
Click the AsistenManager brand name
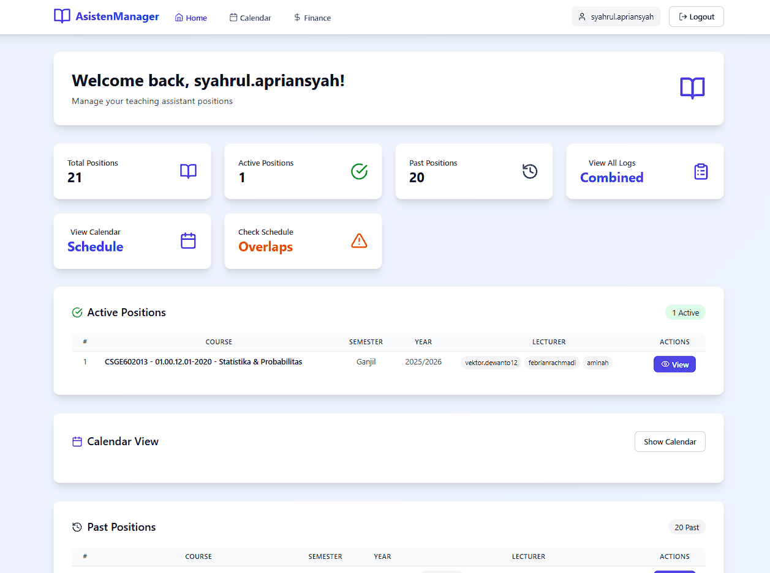click(x=118, y=17)
